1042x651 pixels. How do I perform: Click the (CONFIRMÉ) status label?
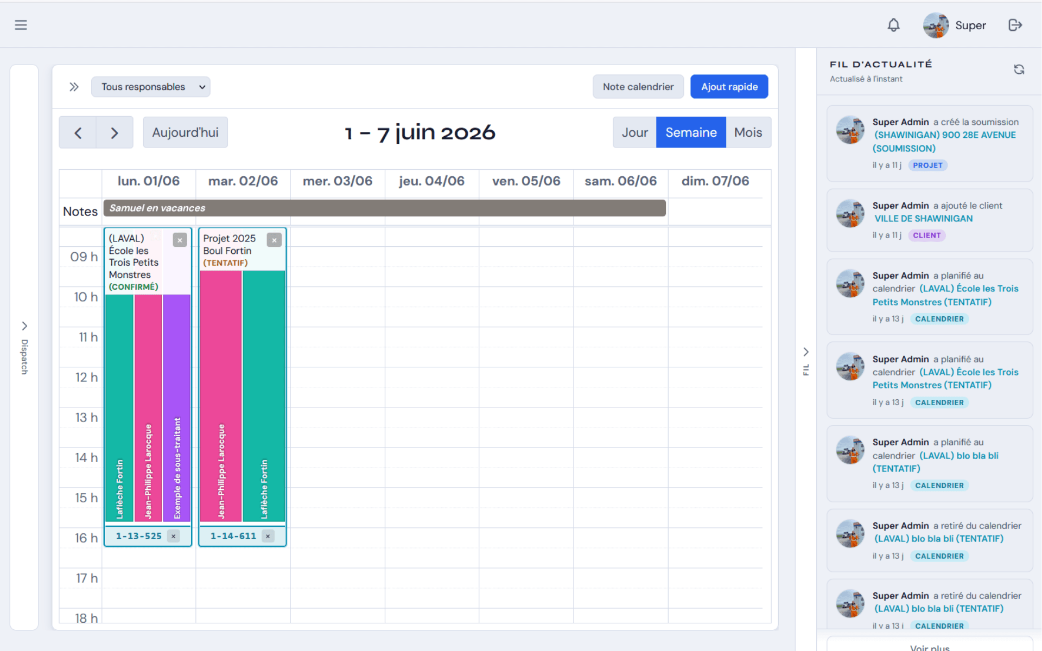[134, 287]
